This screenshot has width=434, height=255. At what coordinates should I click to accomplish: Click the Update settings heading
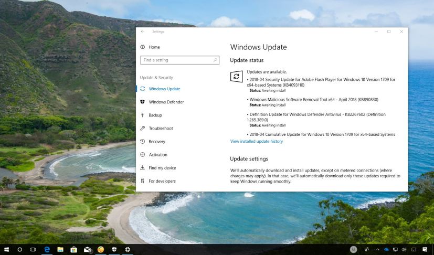click(x=249, y=159)
